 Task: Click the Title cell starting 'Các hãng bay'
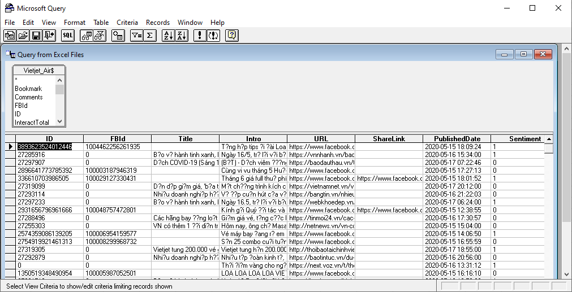coord(186,217)
